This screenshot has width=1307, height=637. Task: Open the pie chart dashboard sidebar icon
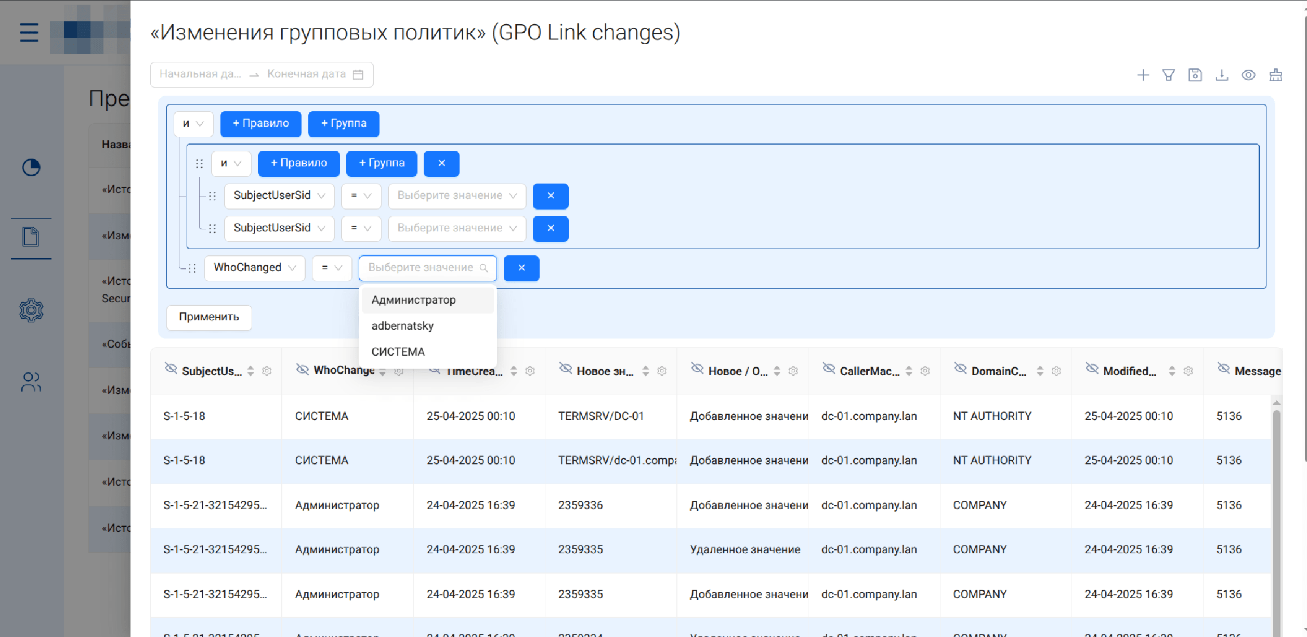[x=31, y=167]
